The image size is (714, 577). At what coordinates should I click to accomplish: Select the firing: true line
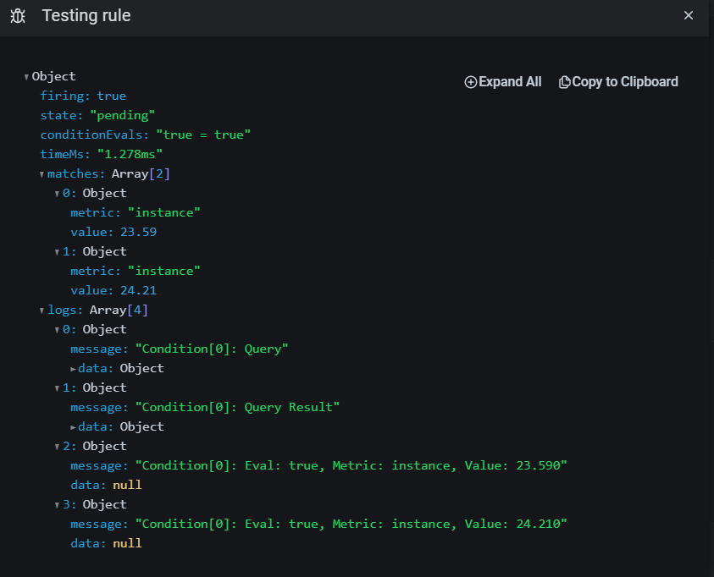(x=83, y=96)
